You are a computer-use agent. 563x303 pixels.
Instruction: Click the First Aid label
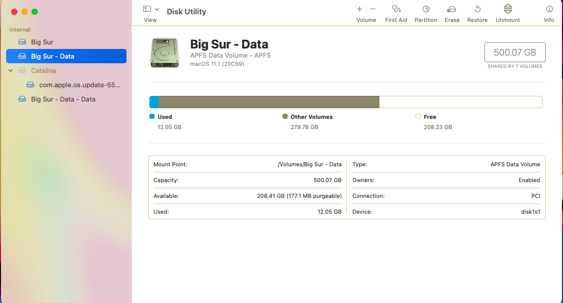pos(396,20)
